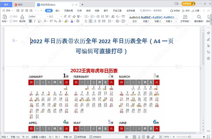The width and height of the screenshot is (212, 139).
Task: Click the Clear Formatting eraser icon
Action: [74, 16]
